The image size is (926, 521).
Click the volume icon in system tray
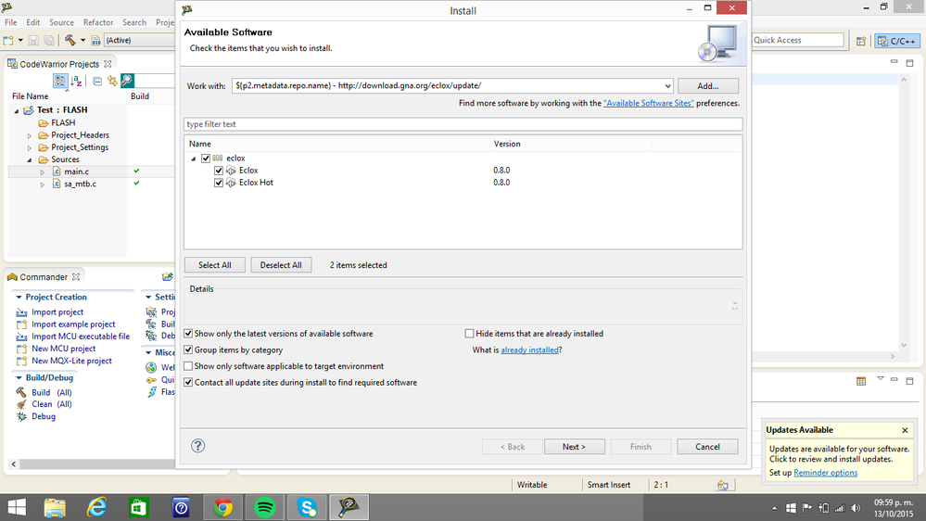click(856, 508)
